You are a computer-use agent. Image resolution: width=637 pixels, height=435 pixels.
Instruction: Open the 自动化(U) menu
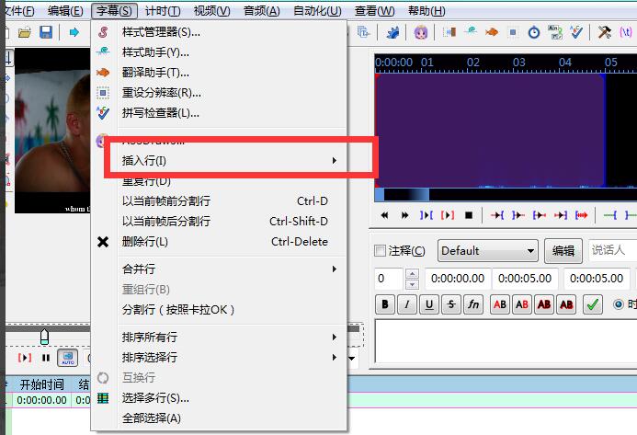pos(317,10)
